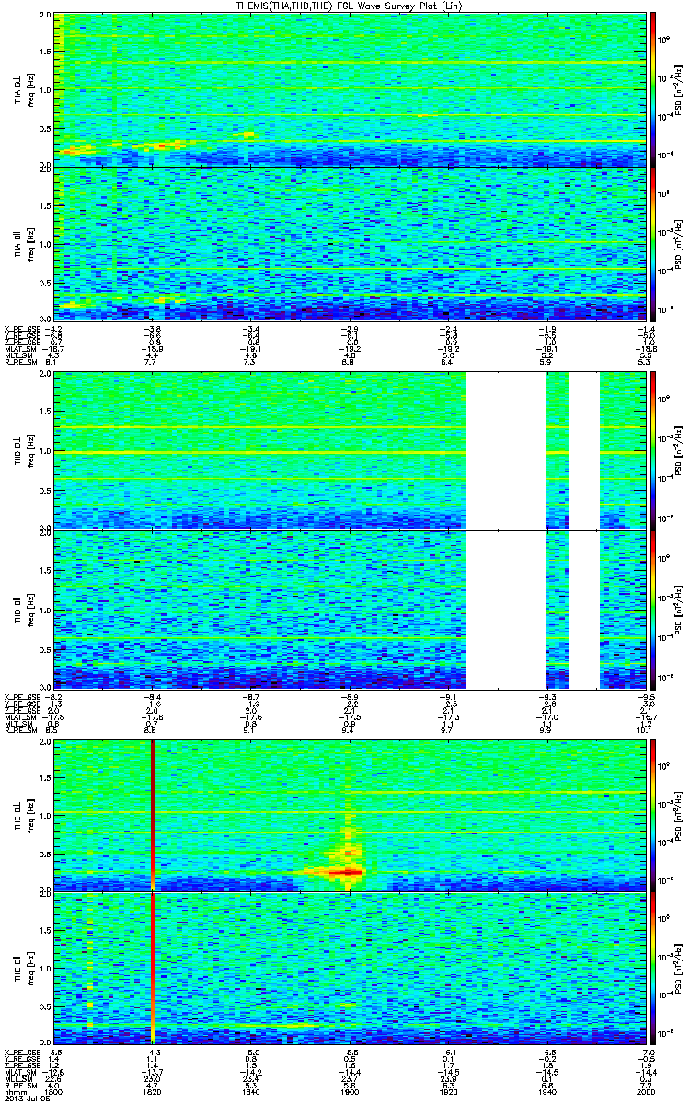
Task: Click the red vertical stripe in THE B-parallel panel
Action: (153, 968)
